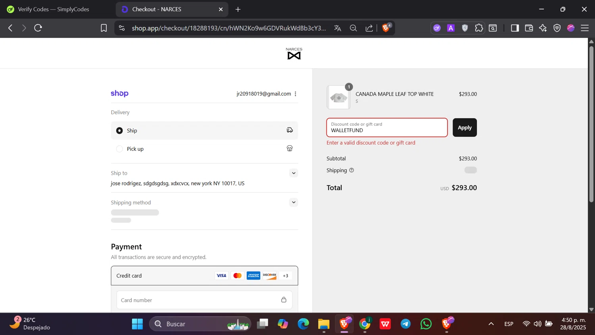Open Leo AI sparkle icon
This screenshot has width=595, height=335.
pos(543,28)
